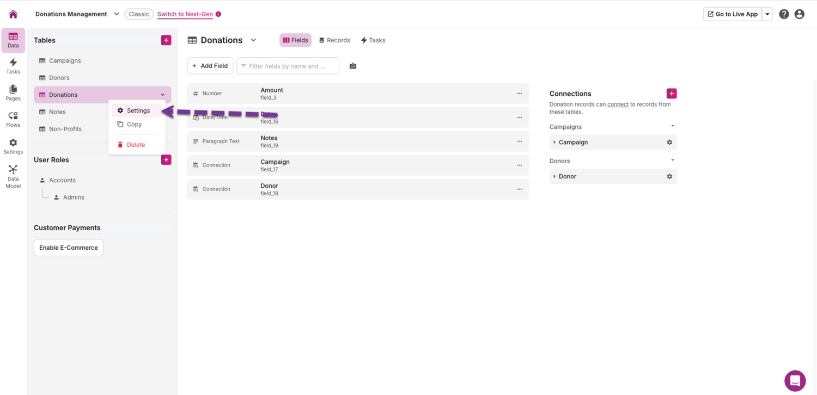
Task: Open the Go to Live App dropdown arrow
Action: pyautogui.click(x=766, y=14)
